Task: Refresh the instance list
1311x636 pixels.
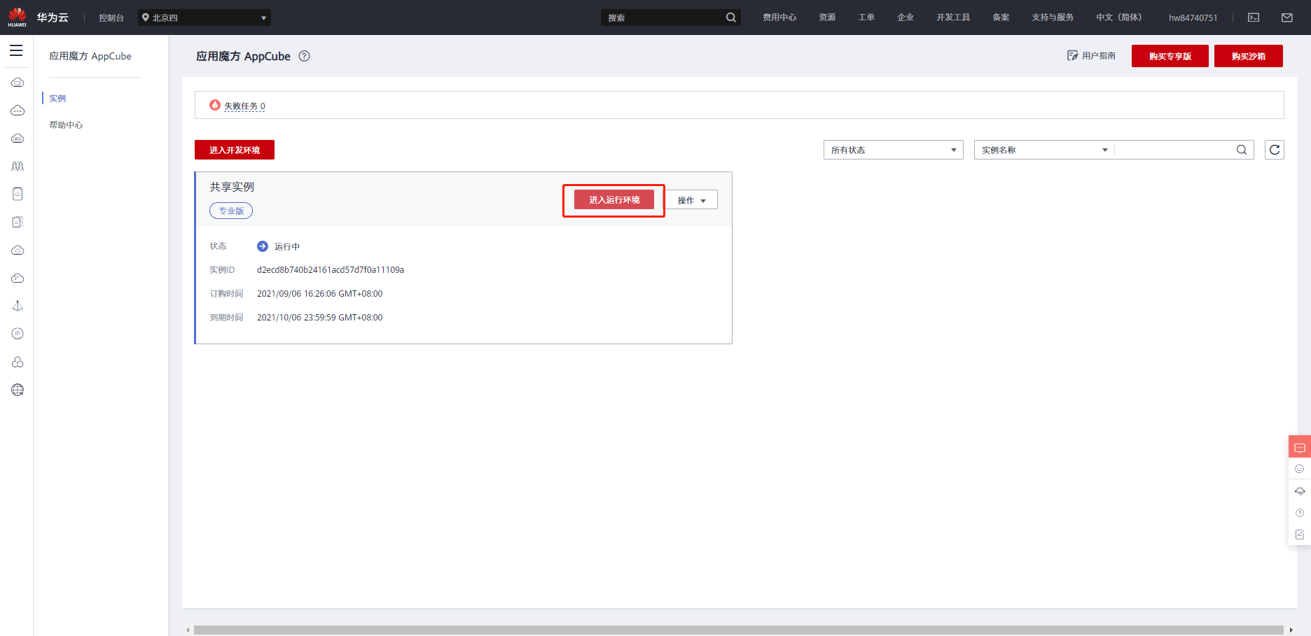Action: click(1275, 150)
